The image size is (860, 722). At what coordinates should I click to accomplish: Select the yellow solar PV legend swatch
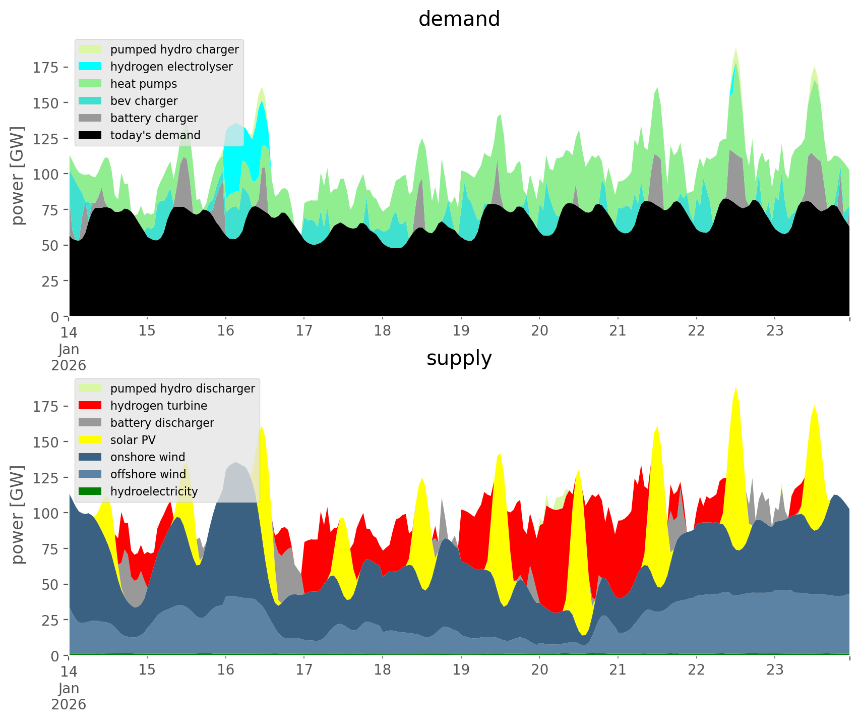[x=90, y=440]
